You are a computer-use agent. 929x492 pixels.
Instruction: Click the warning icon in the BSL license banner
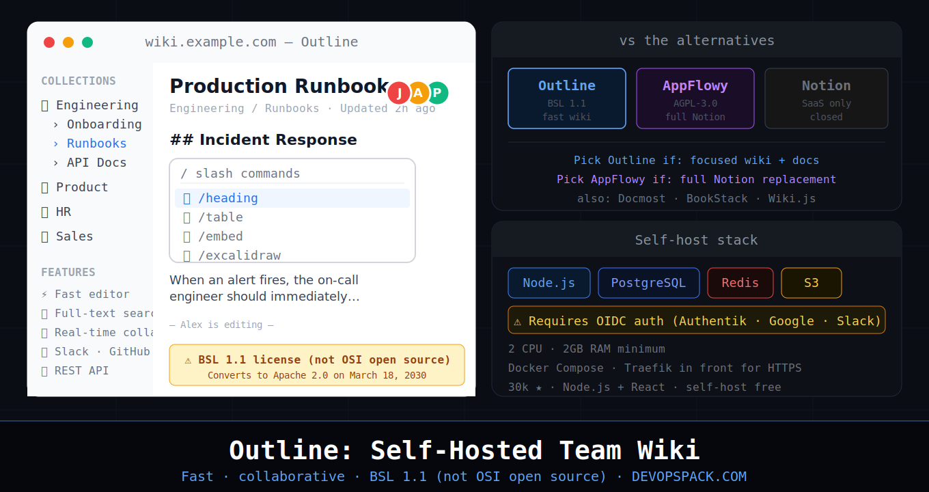188,360
